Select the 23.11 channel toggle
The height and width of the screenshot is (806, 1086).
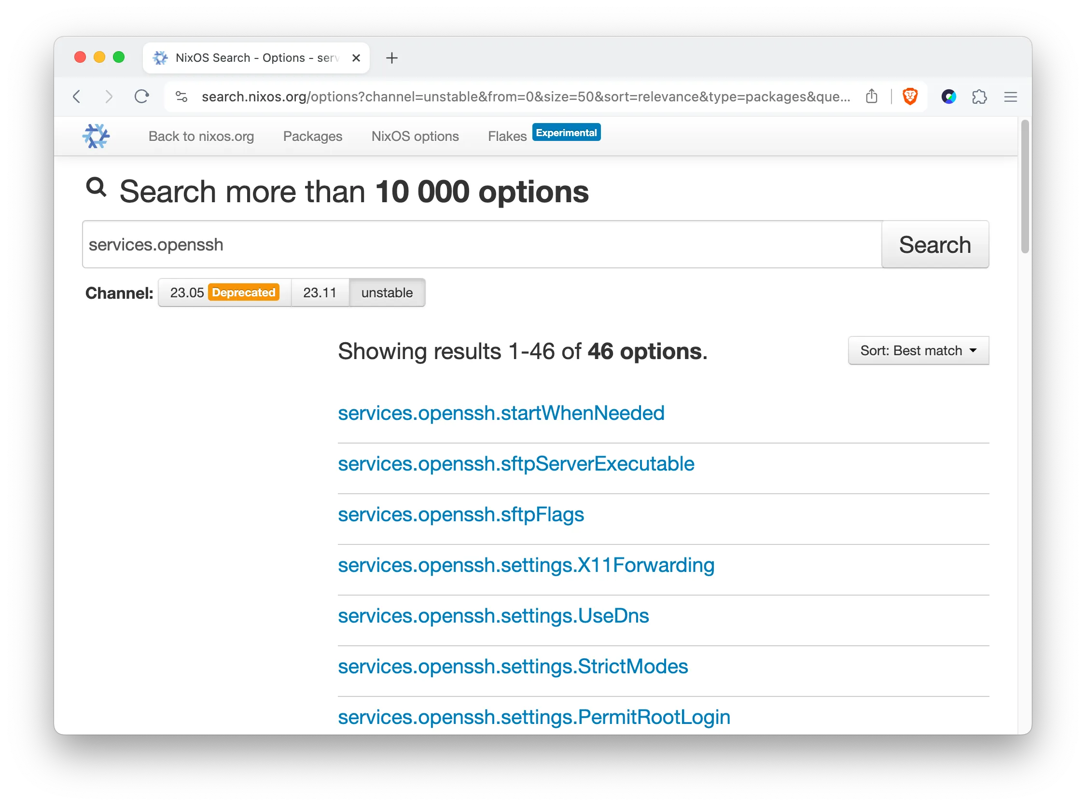pos(320,292)
